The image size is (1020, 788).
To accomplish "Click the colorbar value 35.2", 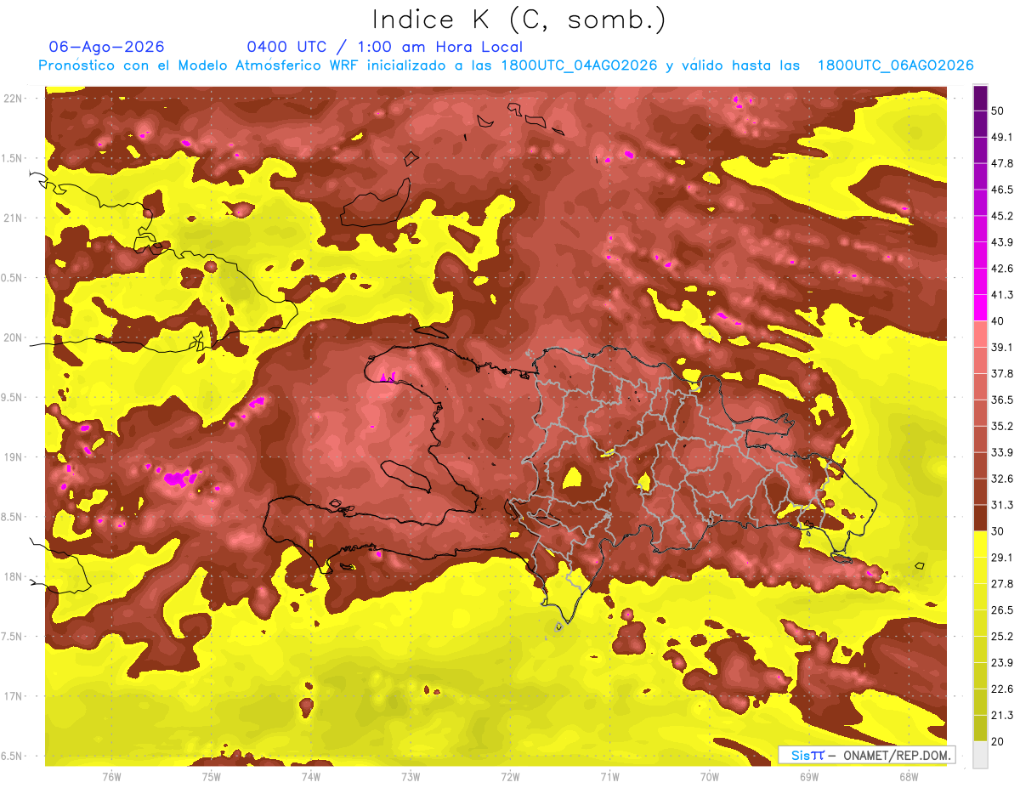I will [1002, 426].
